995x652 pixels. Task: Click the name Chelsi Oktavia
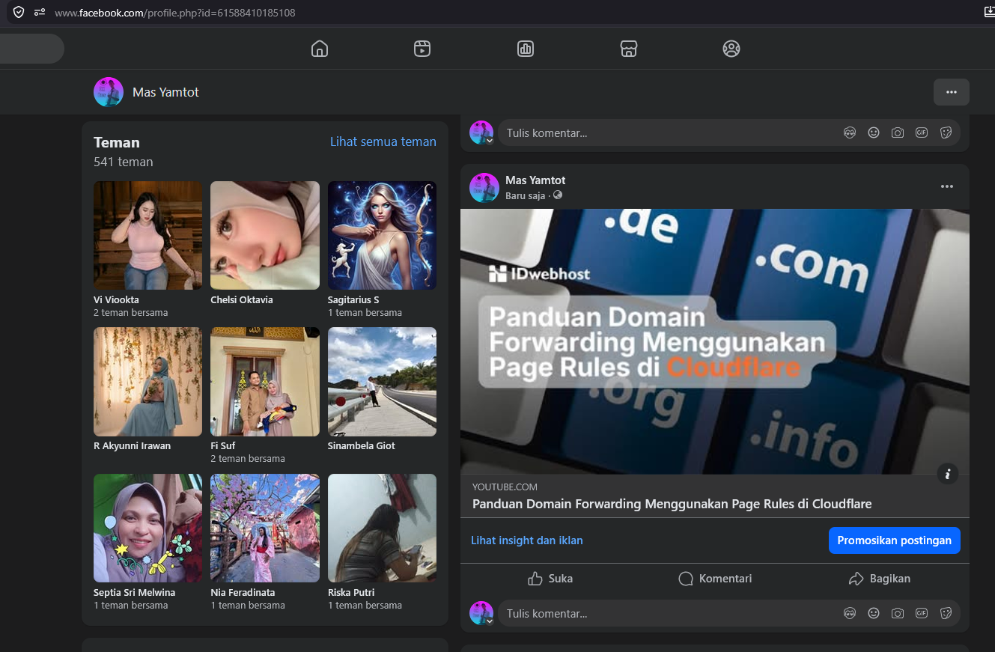click(242, 299)
